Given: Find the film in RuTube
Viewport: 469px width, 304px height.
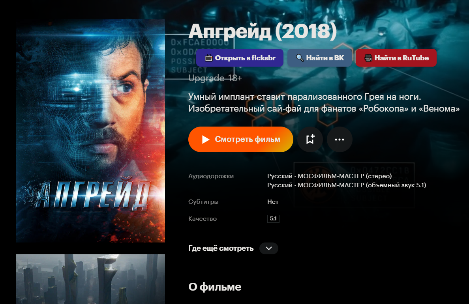Looking at the screenshot, I should pyautogui.click(x=396, y=58).
